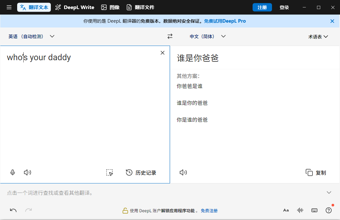Open 历史记录 history

coord(141,172)
